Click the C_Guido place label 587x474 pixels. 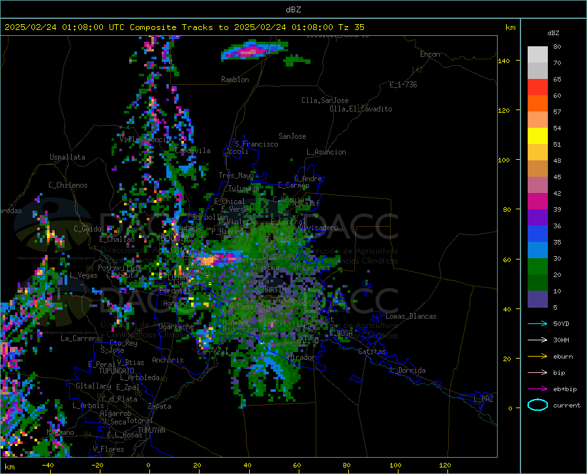click(x=87, y=229)
